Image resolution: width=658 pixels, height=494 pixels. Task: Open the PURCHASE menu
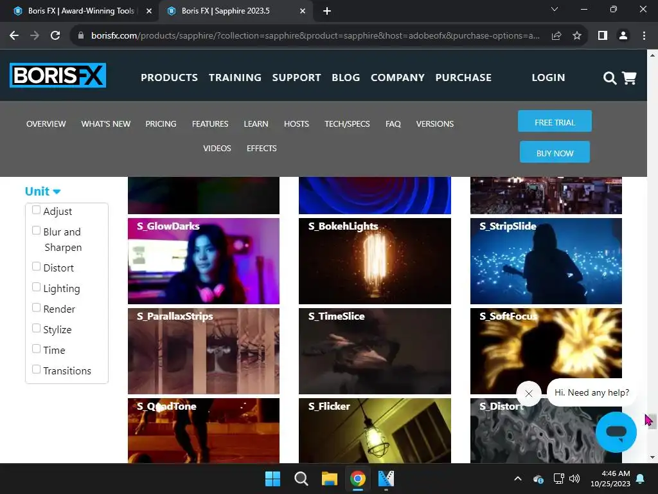tap(463, 78)
